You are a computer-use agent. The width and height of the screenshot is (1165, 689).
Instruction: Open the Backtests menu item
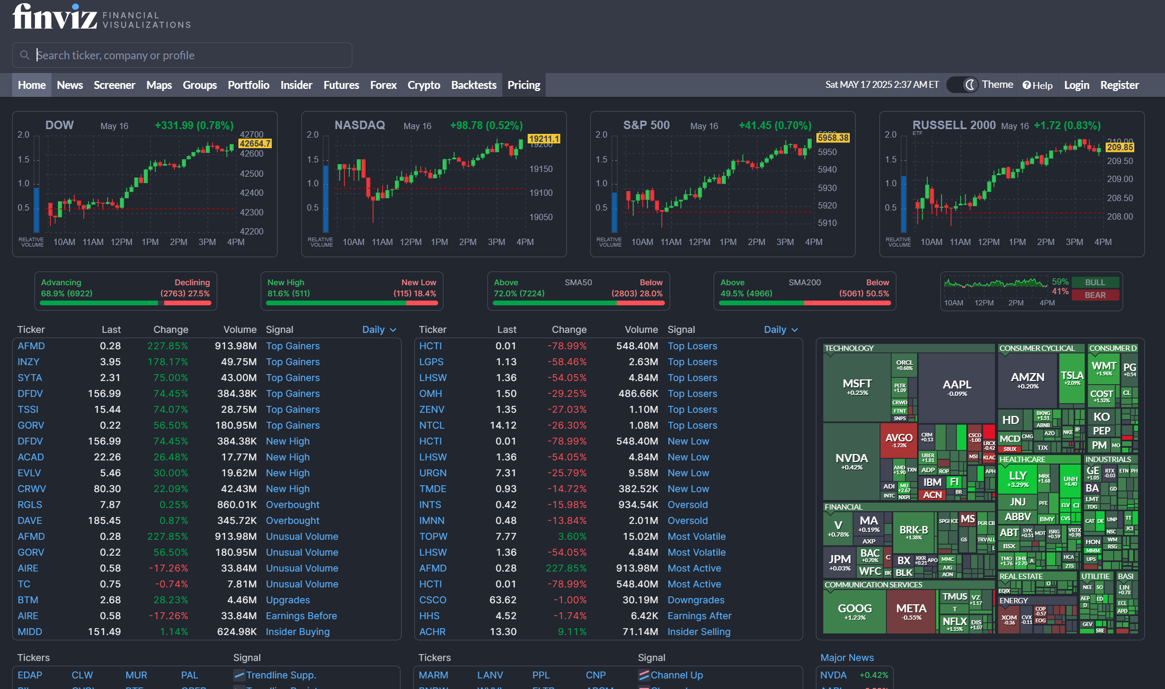474,85
